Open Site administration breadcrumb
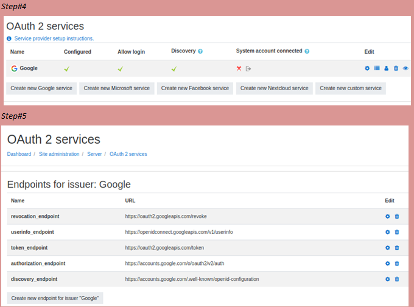This screenshot has height=307, width=414. tap(59, 154)
